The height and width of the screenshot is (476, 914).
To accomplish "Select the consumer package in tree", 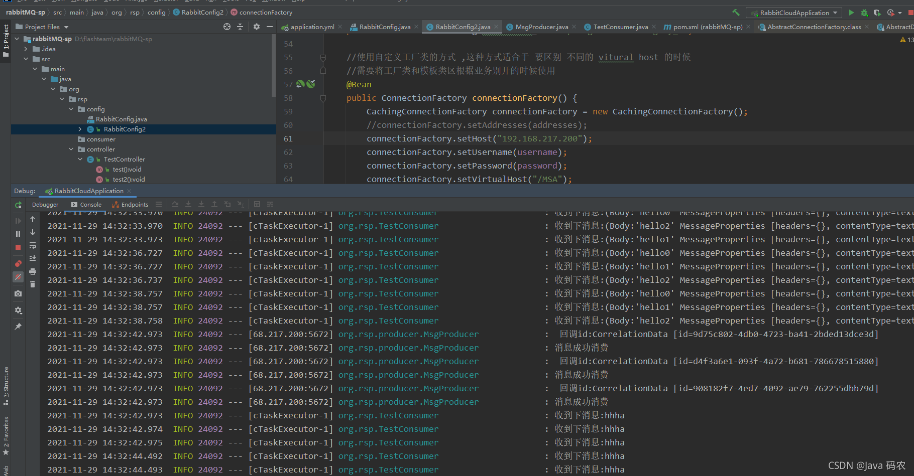I will pyautogui.click(x=96, y=139).
